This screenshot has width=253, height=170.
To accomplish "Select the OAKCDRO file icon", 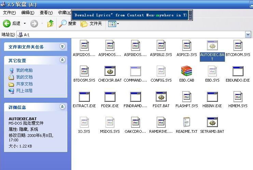I will (135, 122).
